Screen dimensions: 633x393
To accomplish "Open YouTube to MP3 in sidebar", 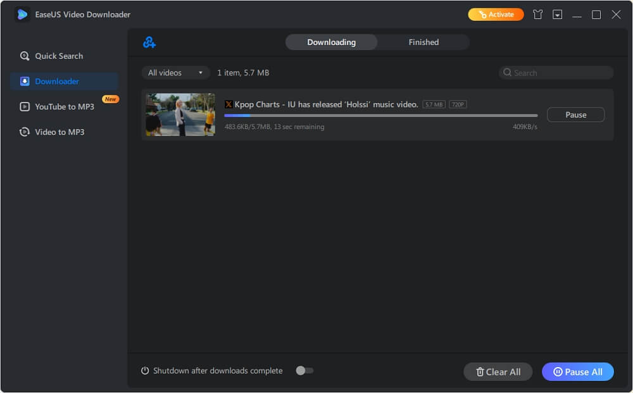I will tap(64, 107).
